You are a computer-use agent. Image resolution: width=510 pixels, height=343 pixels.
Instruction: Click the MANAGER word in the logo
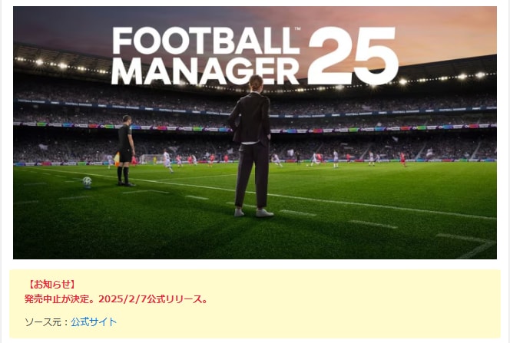205,71
